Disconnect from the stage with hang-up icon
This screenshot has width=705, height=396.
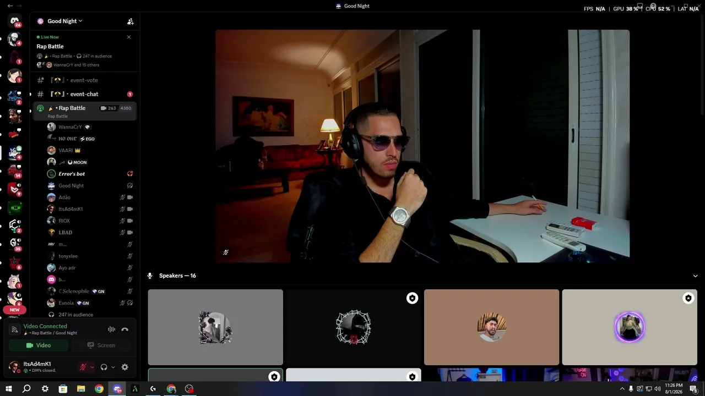[x=125, y=329]
